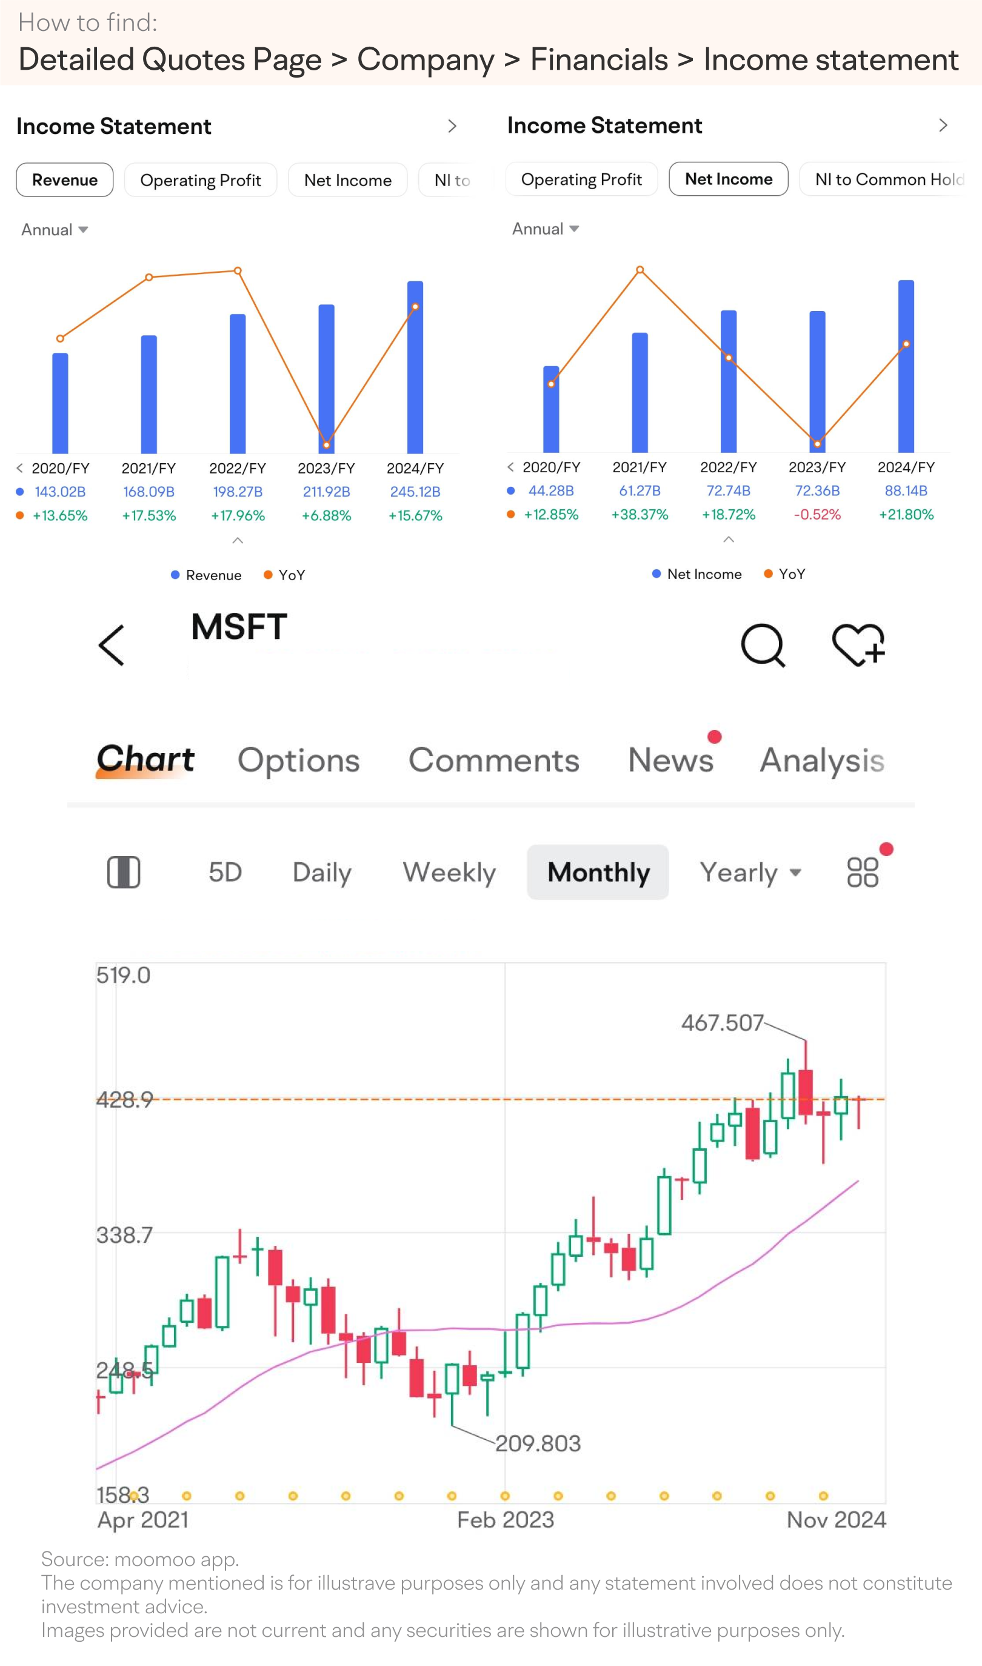
Task: Open the search magnifier icon
Action: (x=763, y=645)
